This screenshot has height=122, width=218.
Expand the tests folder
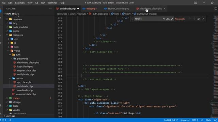[15, 106]
